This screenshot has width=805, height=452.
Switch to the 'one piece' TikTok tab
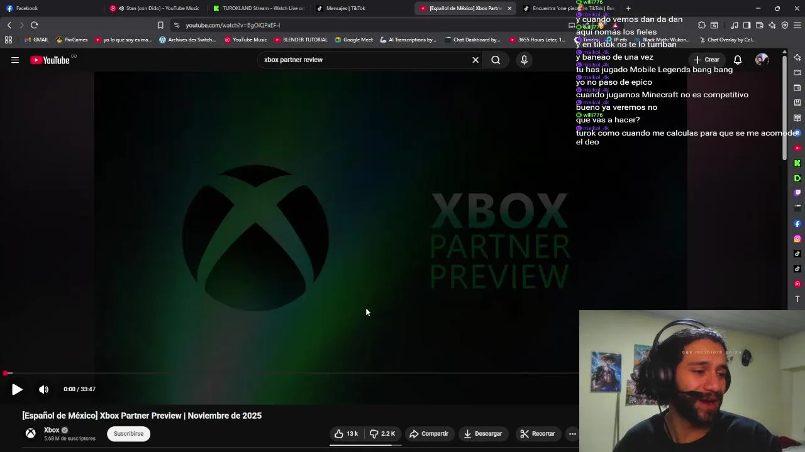pos(569,8)
